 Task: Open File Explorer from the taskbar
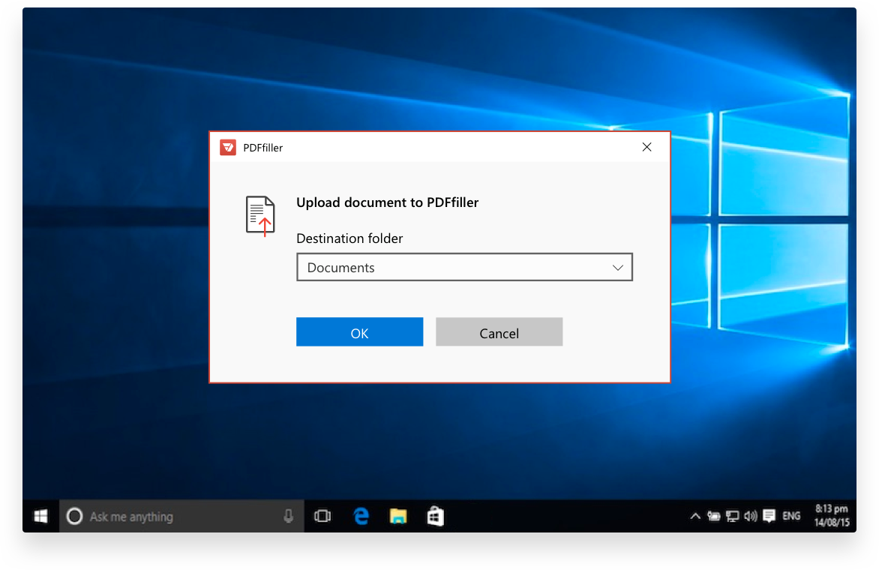pos(398,516)
